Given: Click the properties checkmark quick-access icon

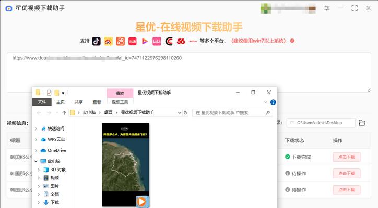Looking at the screenshot, I should 49,93.
